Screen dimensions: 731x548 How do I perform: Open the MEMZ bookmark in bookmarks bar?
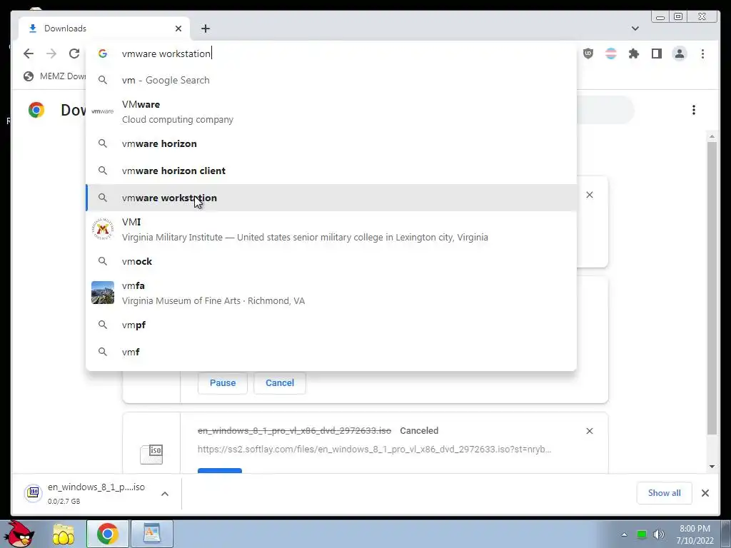coord(54,76)
